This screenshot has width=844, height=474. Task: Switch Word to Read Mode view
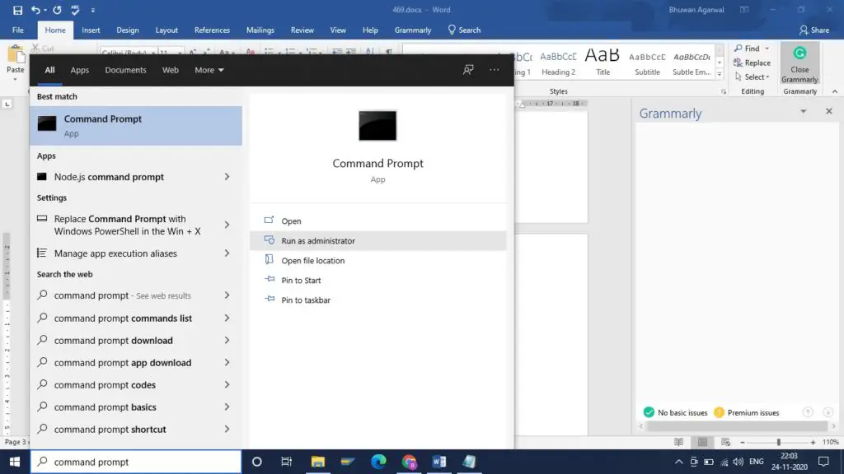pos(678,442)
